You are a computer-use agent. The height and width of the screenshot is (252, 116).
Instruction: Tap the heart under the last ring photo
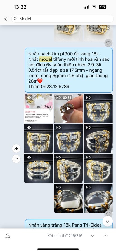pyautogui.click(x=108, y=214)
